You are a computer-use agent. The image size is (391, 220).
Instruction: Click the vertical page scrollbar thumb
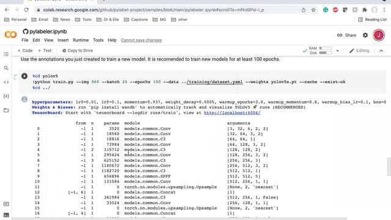pyautogui.click(x=389, y=167)
